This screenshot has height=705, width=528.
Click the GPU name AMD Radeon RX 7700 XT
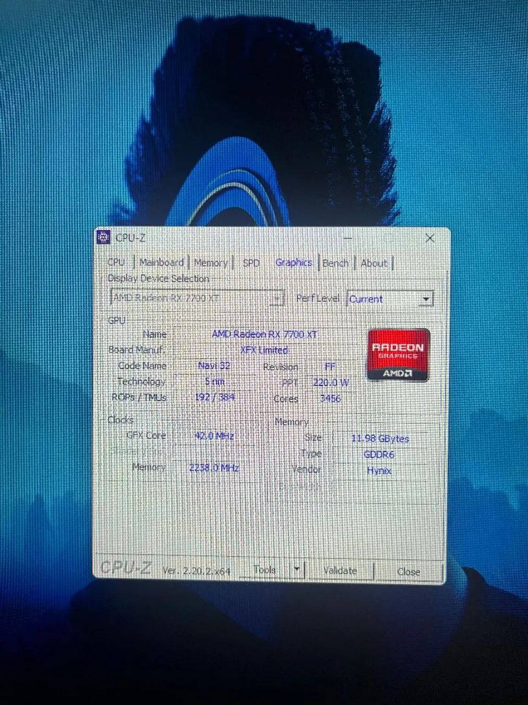[265, 334]
